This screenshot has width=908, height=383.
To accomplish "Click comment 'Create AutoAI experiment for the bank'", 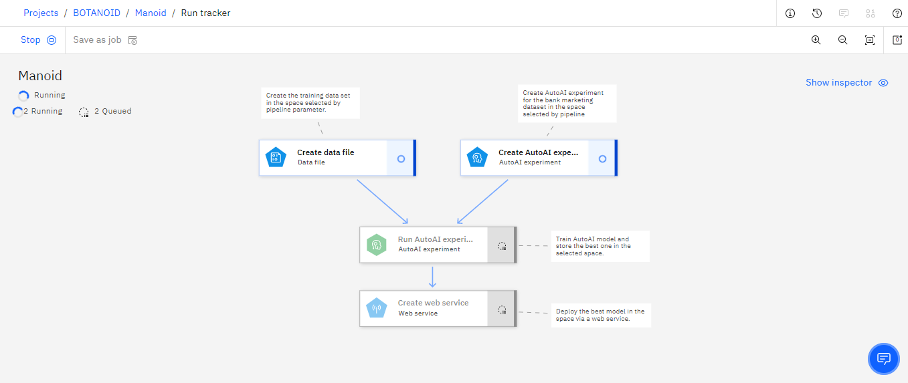I will click(567, 104).
